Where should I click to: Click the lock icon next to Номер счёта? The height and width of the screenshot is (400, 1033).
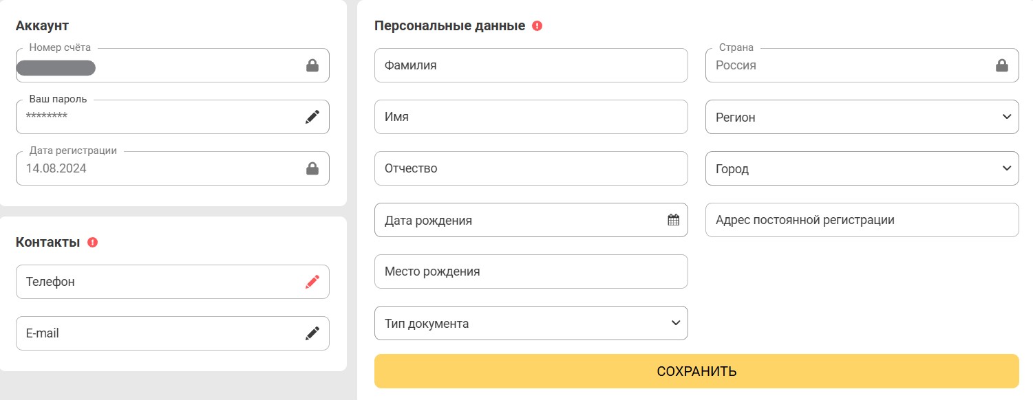click(312, 65)
